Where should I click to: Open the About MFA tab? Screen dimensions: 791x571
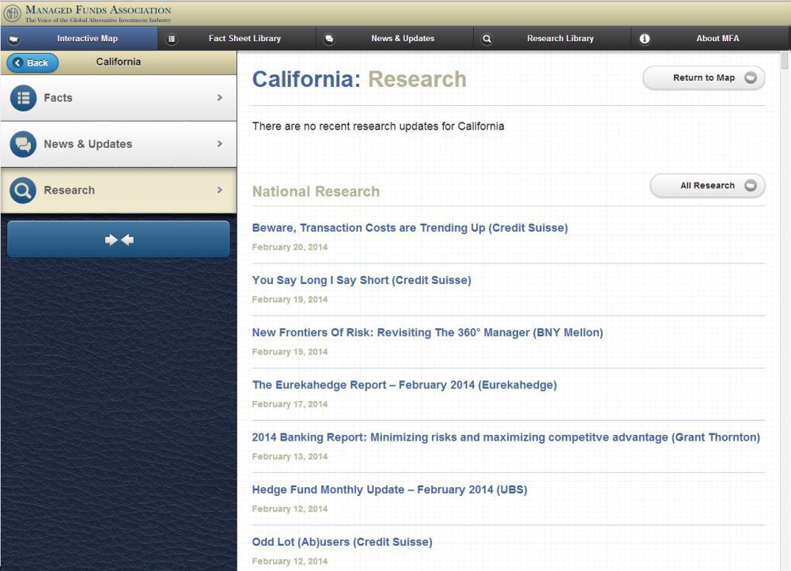(x=710, y=38)
